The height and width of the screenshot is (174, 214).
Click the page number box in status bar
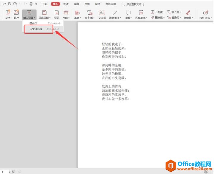(4, 172)
